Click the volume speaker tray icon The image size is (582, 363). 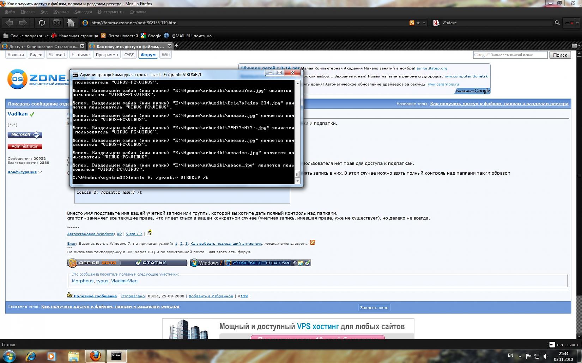click(x=545, y=356)
